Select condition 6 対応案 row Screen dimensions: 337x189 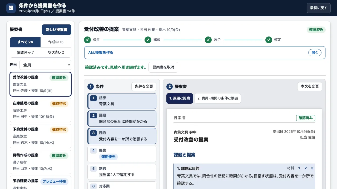[x=122, y=185]
